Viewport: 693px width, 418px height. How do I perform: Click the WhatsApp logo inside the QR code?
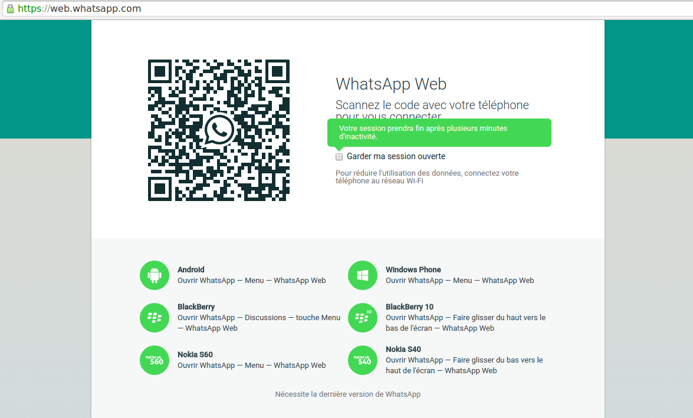click(218, 130)
